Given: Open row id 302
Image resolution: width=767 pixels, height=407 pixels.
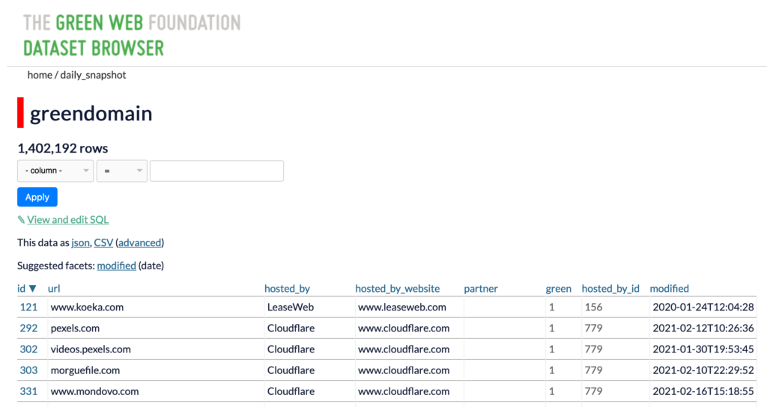Looking at the screenshot, I should point(28,349).
